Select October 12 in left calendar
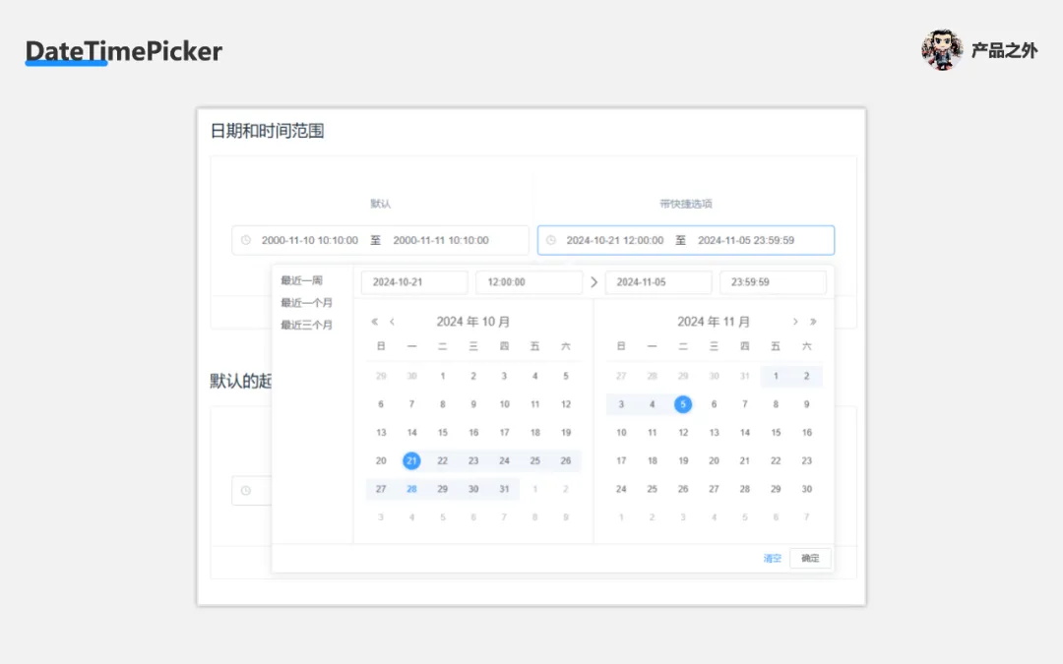This screenshot has height=664, width=1063. point(565,404)
